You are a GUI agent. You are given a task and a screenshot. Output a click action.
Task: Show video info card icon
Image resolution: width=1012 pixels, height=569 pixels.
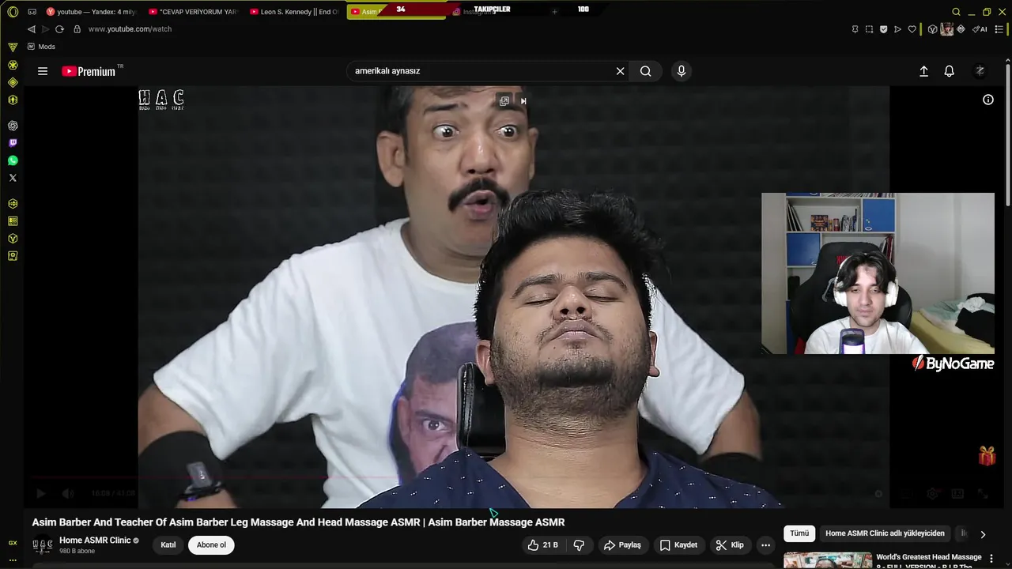point(988,100)
